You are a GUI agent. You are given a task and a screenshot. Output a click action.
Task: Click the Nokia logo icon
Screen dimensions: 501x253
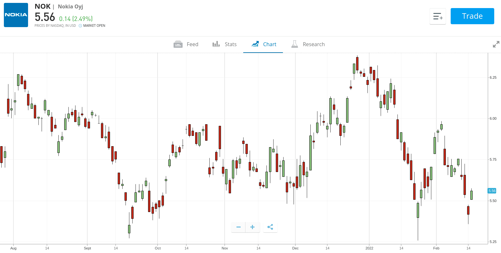(x=16, y=15)
